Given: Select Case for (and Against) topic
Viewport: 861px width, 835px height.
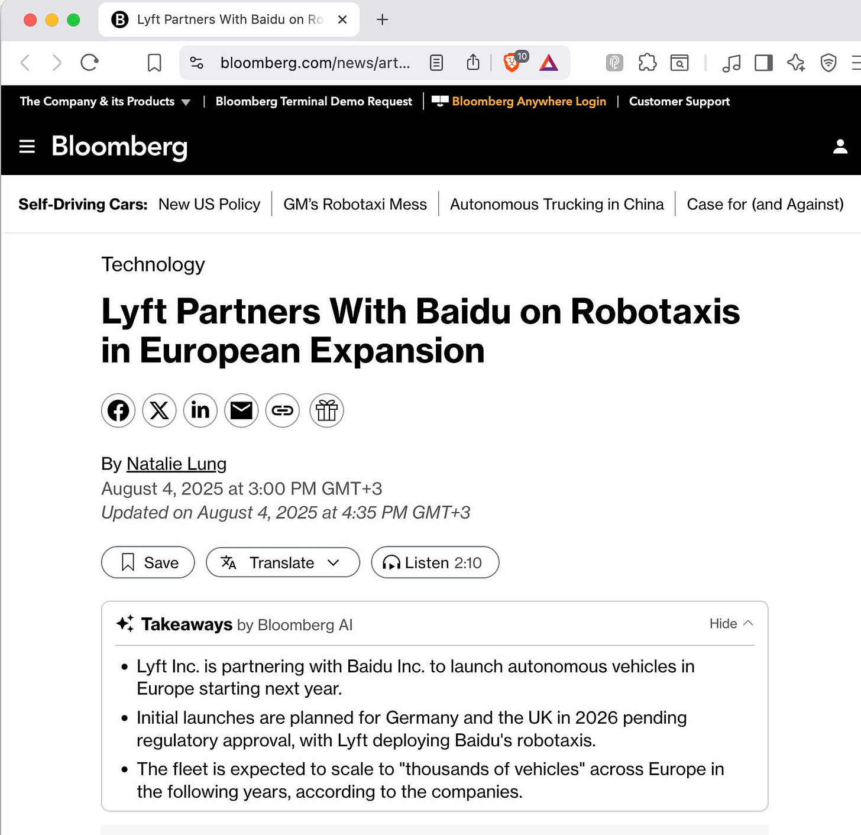Looking at the screenshot, I should pyautogui.click(x=765, y=204).
